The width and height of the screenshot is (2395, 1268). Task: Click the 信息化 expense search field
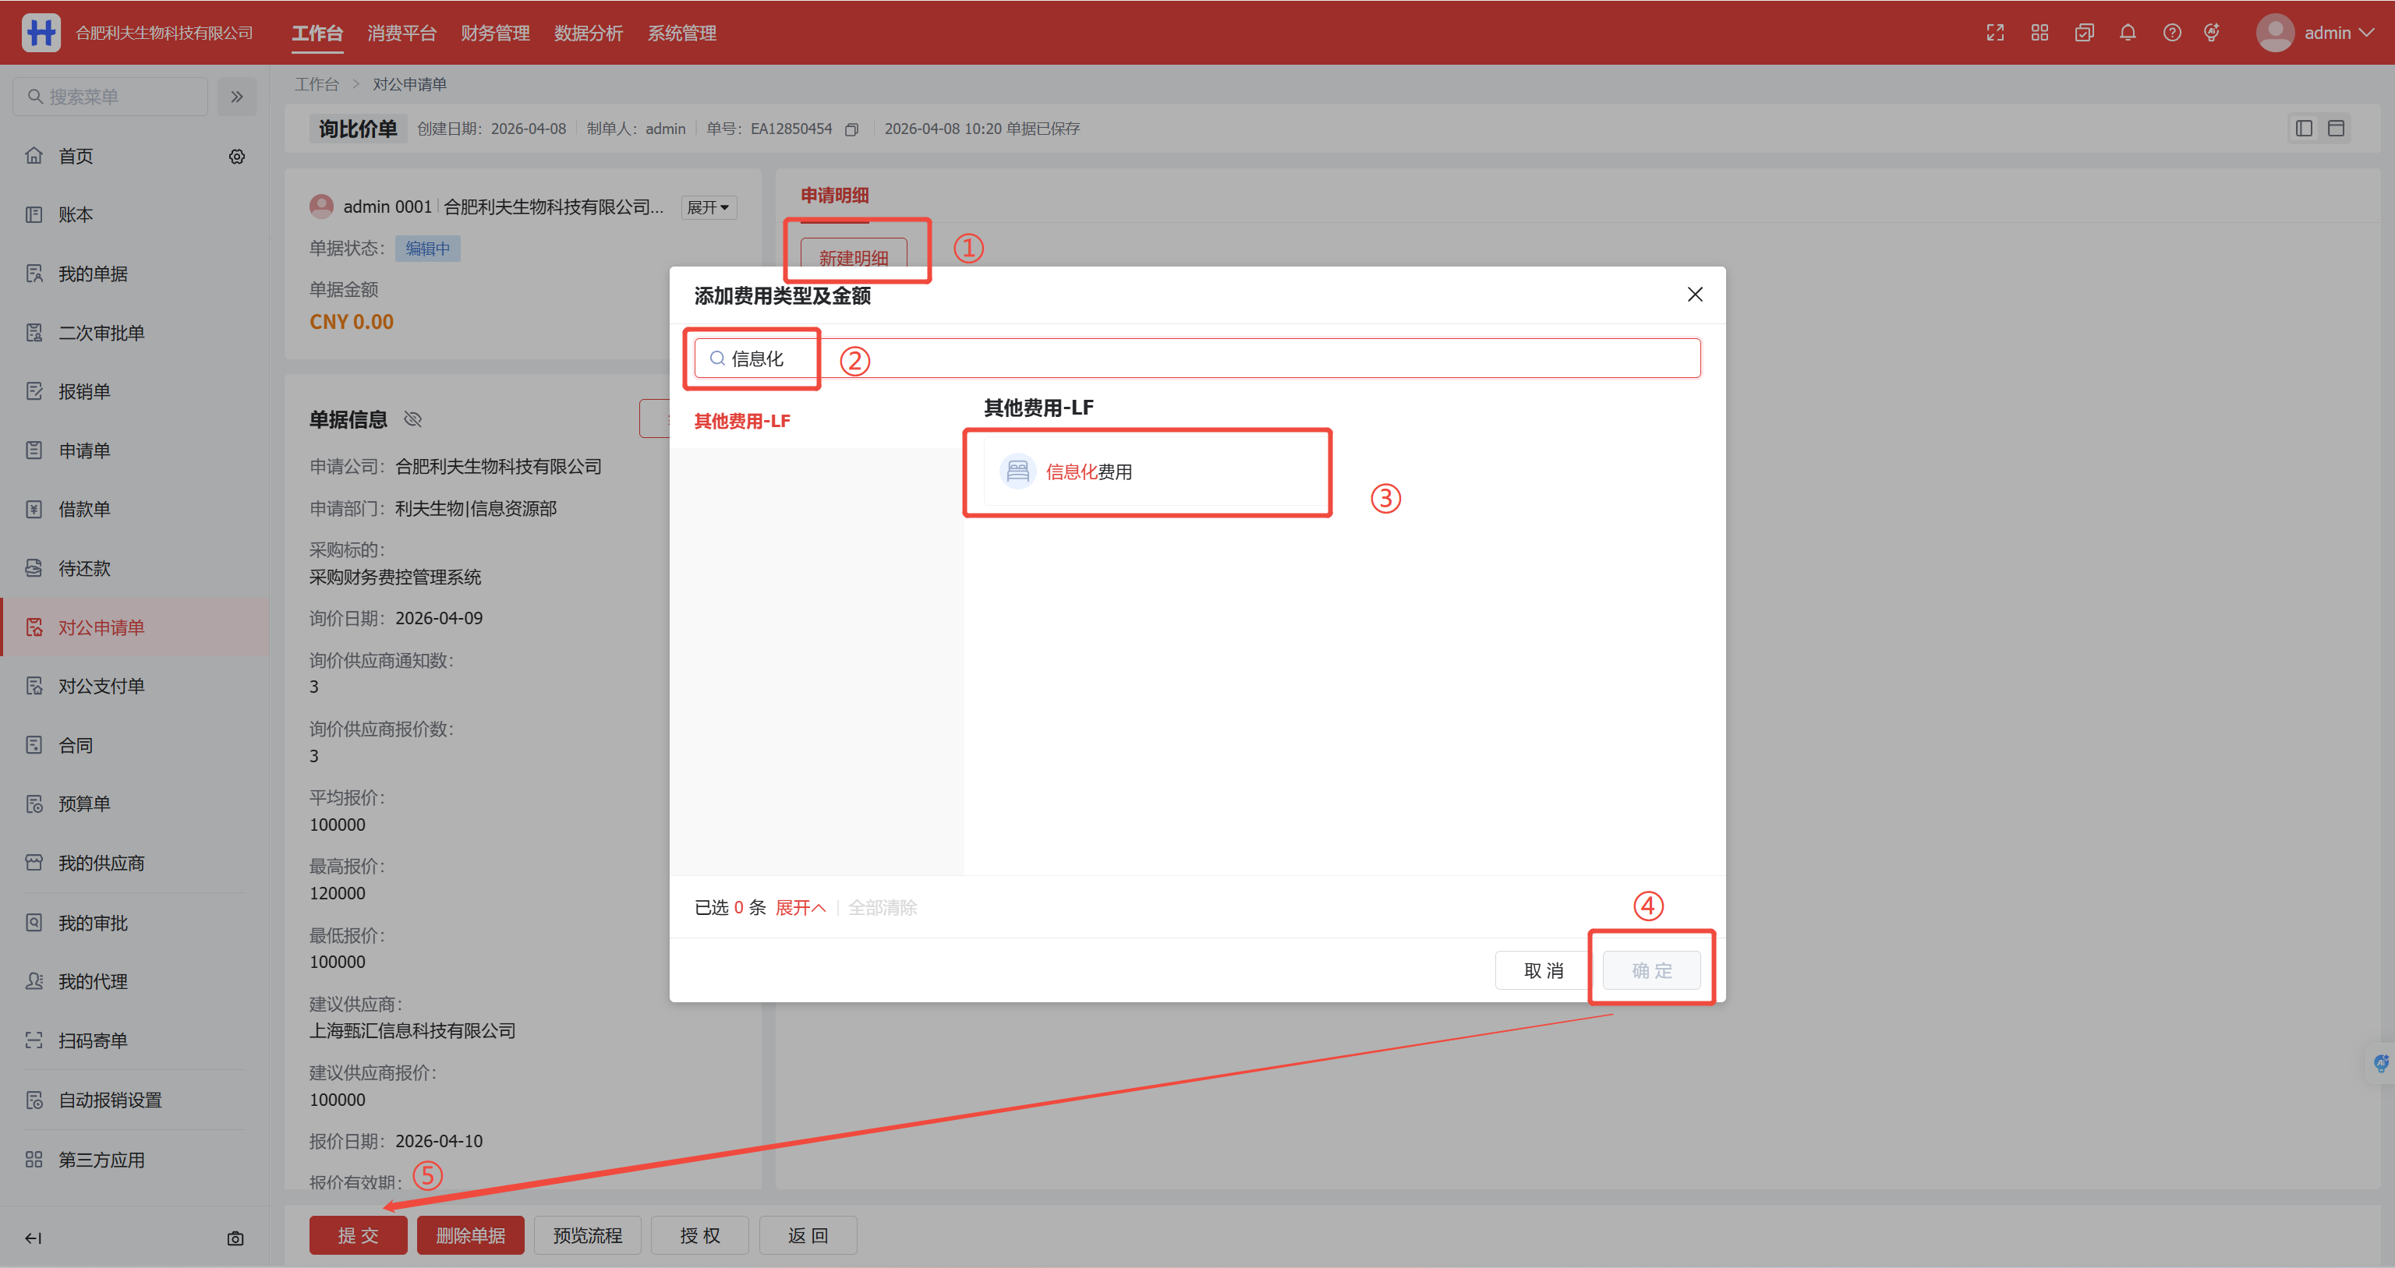click(x=1196, y=359)
